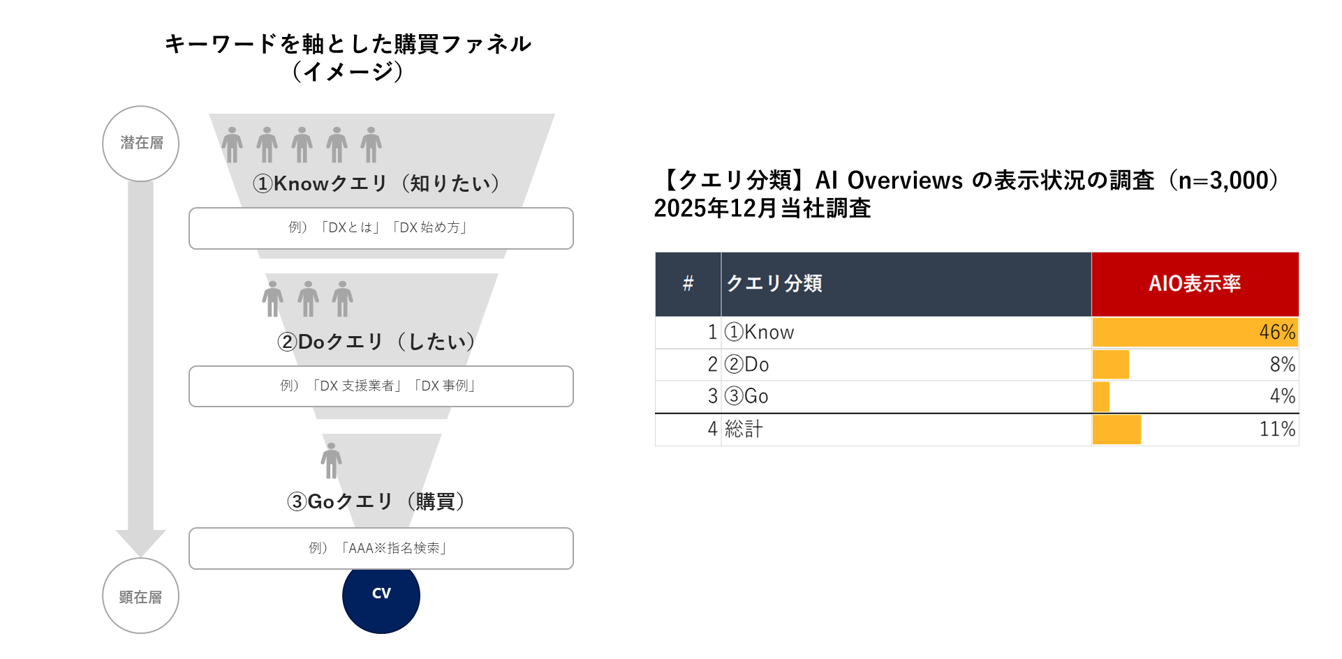Viewport: 1342px width, 659px height.
Task: Click the 8% orange bar for Do
Action: click(1111, 365)
